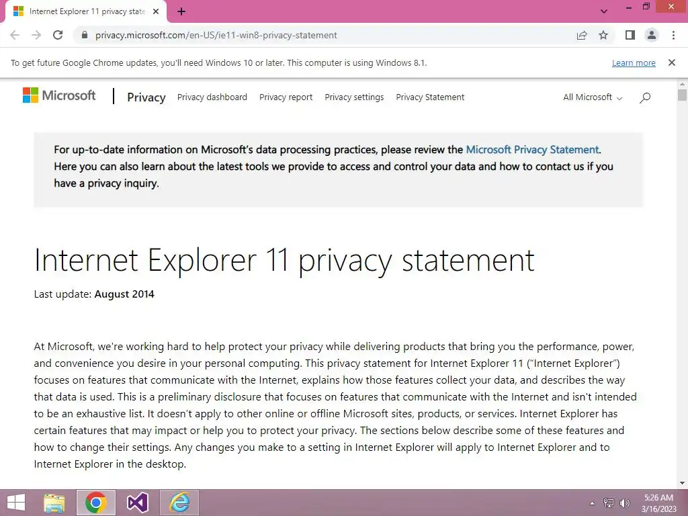This screenshot has height=516, width=688.
Task: Open Learn more about Chrome updates
Action: (x=634, y=63)
